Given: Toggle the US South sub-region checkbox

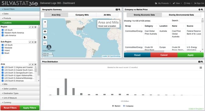Looking at the screenshot, I should coord(3,45).
